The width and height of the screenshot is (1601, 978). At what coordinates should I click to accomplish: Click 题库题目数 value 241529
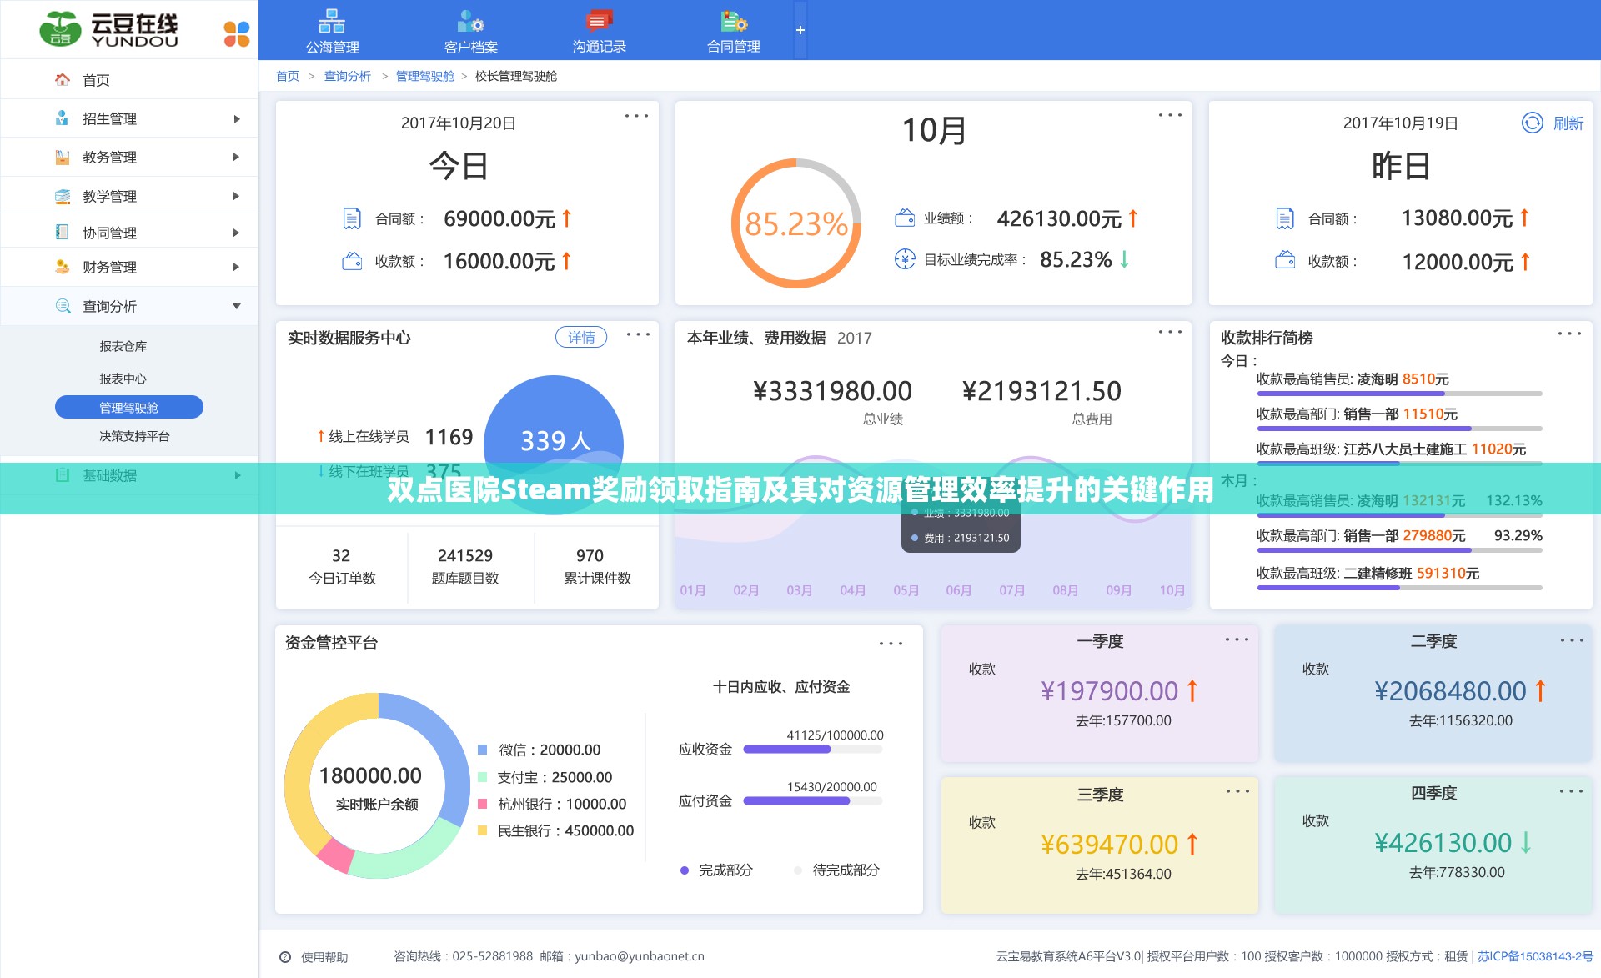point(465,555)
